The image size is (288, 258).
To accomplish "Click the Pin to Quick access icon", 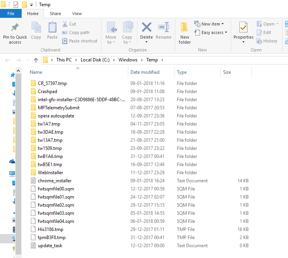I will point(15,27).
